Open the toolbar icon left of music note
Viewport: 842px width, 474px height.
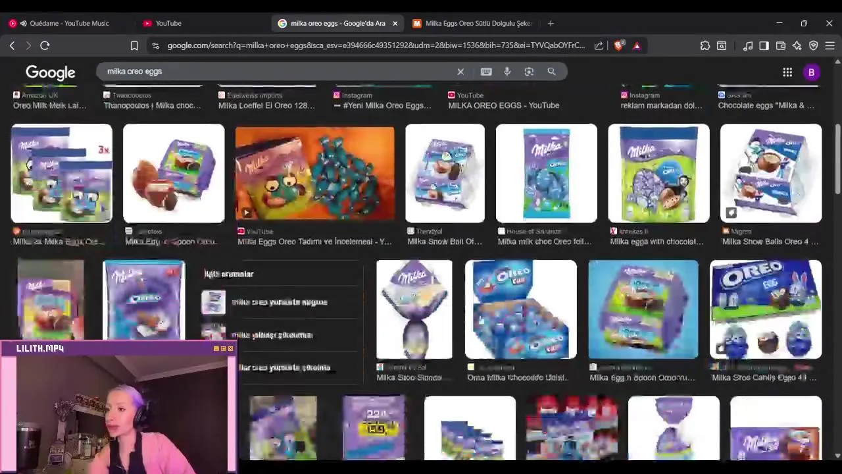(722, 45)
